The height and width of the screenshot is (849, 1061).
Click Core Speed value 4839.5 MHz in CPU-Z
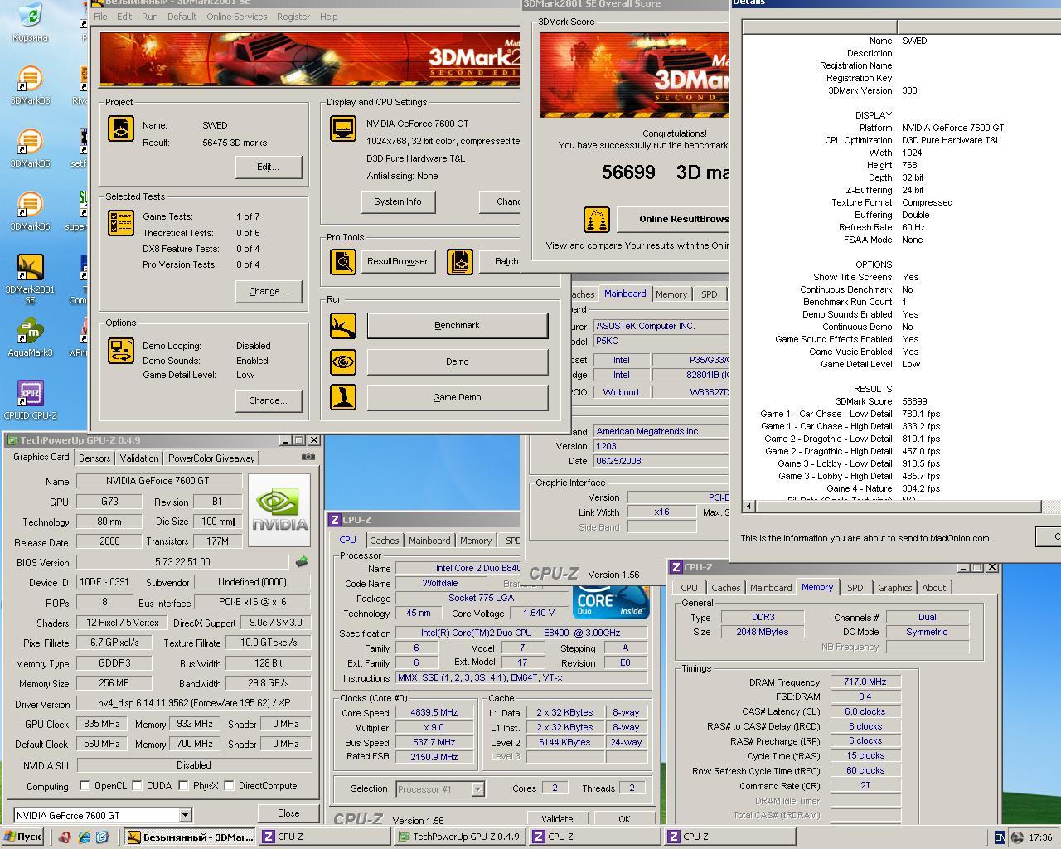tap(434, 712)
